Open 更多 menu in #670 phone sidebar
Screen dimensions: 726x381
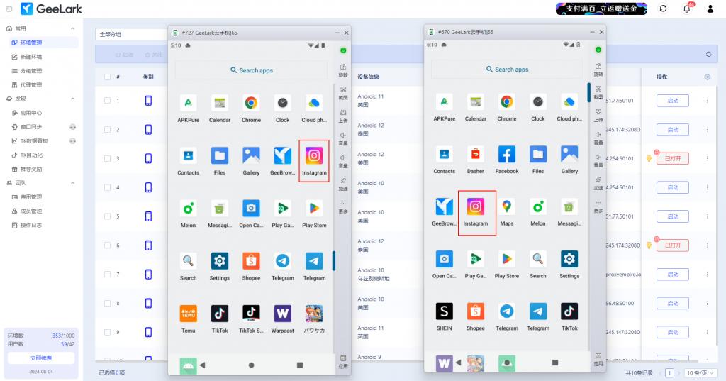[x=598, y=206]
